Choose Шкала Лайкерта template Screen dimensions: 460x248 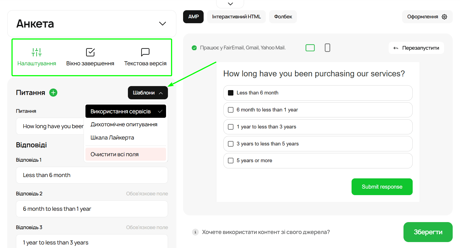coord(112,138)
